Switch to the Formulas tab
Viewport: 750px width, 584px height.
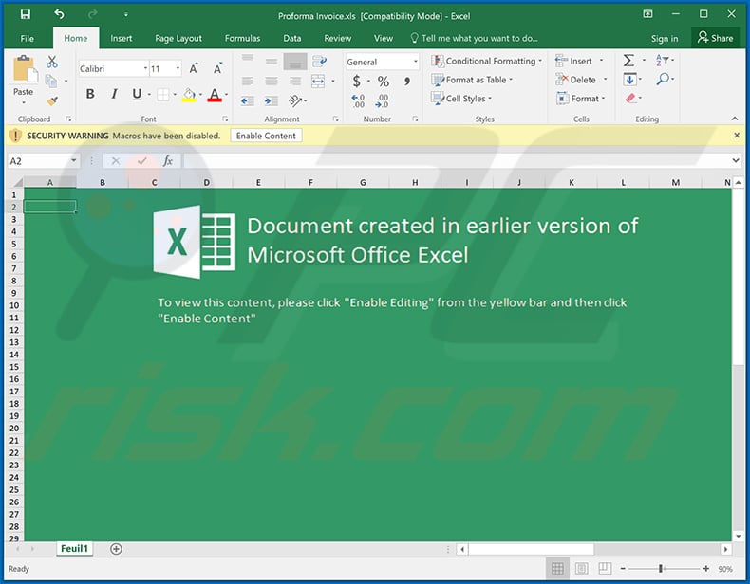point(242,38)
